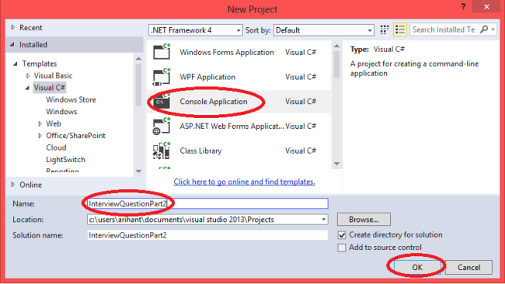
Task: Click the Console Application template icon
Action: [162, 102]
